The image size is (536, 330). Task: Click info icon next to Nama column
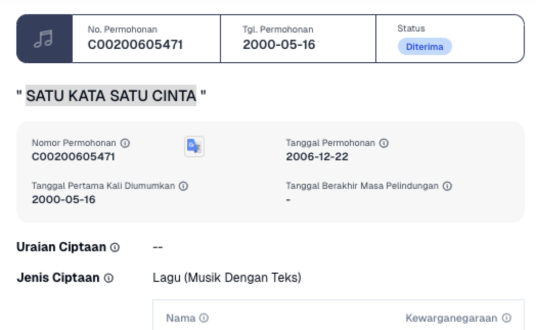204,318
